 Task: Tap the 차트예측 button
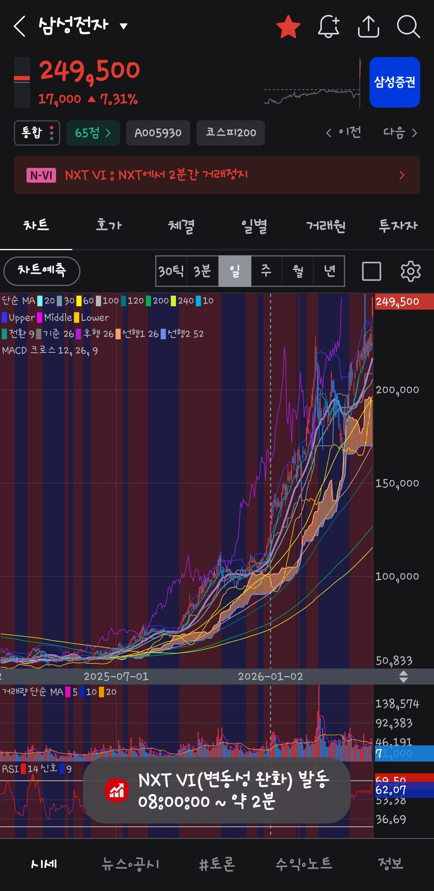[x=42, y=271]
